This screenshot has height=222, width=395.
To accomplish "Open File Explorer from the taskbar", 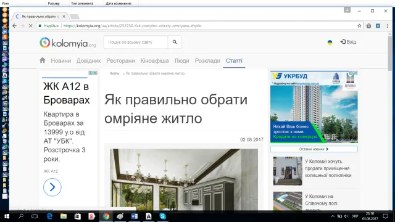I will click(x=64, y=216).
